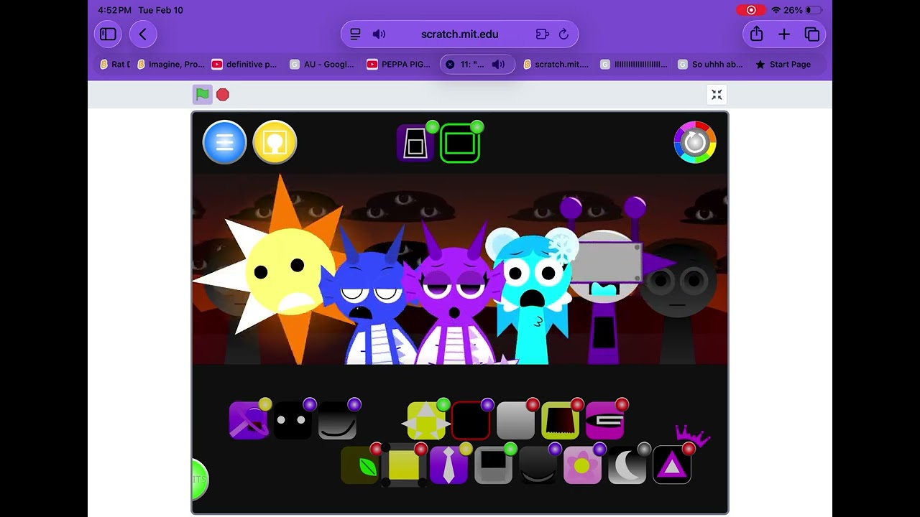The height and width of the screenshot is (517, 920).
Task: Start project with the green flag
Action: coord(203,94)
